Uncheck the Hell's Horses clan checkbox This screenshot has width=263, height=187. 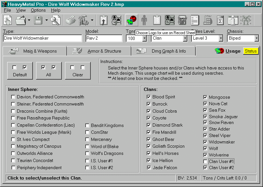coord(149,154)
